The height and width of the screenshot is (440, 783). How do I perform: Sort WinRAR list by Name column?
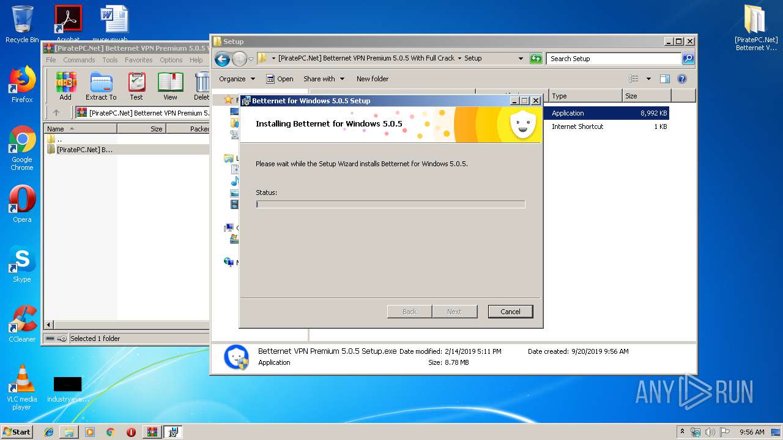coord(80,129)
